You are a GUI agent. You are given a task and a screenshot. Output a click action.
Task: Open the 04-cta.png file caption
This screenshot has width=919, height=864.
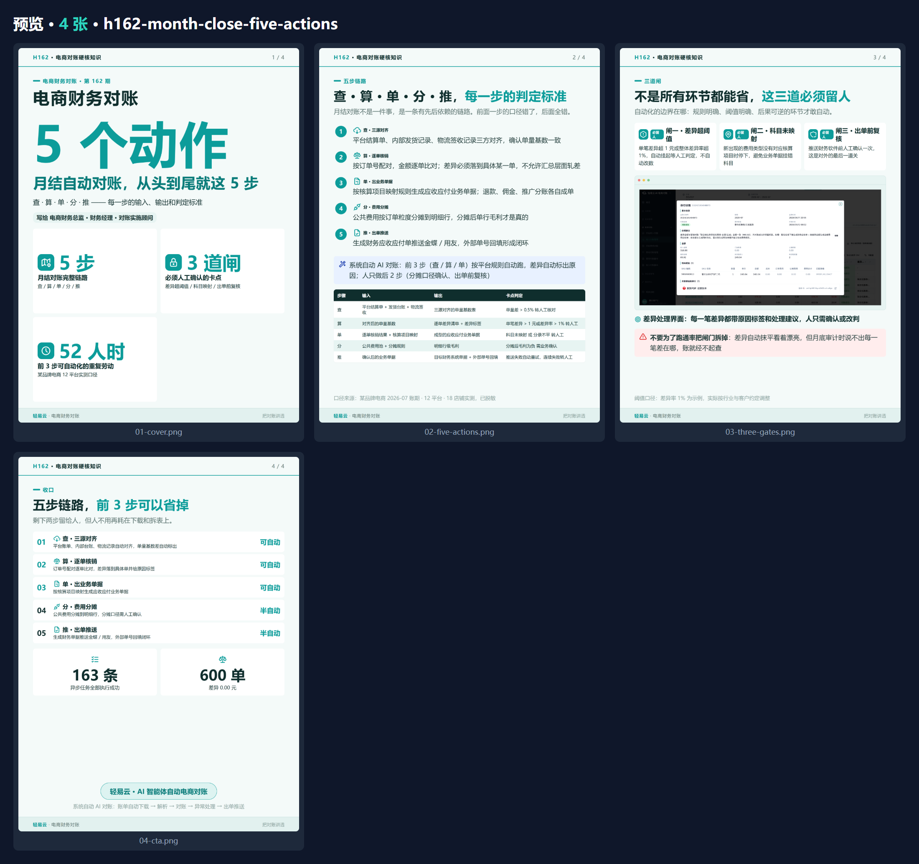[159, 841]
